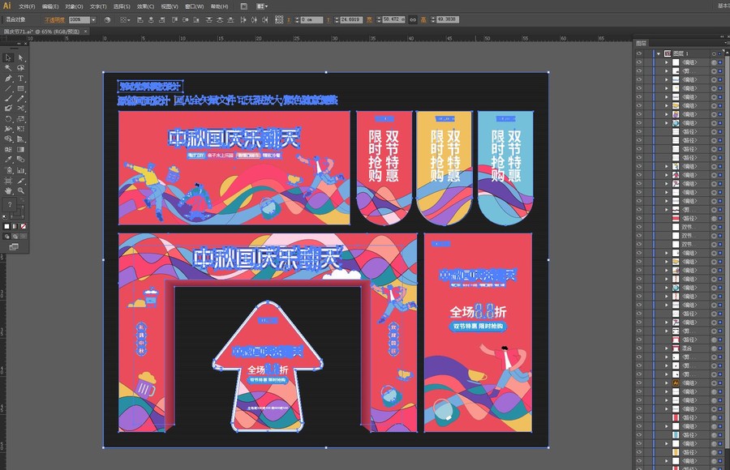Viewport: 730px width, 470px height.
Task: Open Recolor Artwork from the control bar
Action: point(107,19)
